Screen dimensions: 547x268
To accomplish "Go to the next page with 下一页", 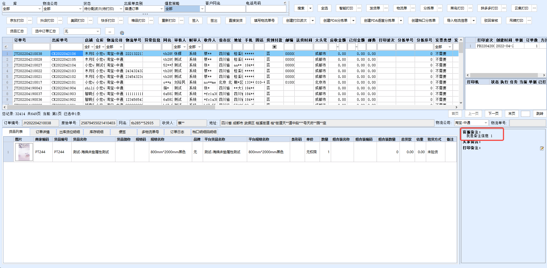I will [x=493, y=114].
